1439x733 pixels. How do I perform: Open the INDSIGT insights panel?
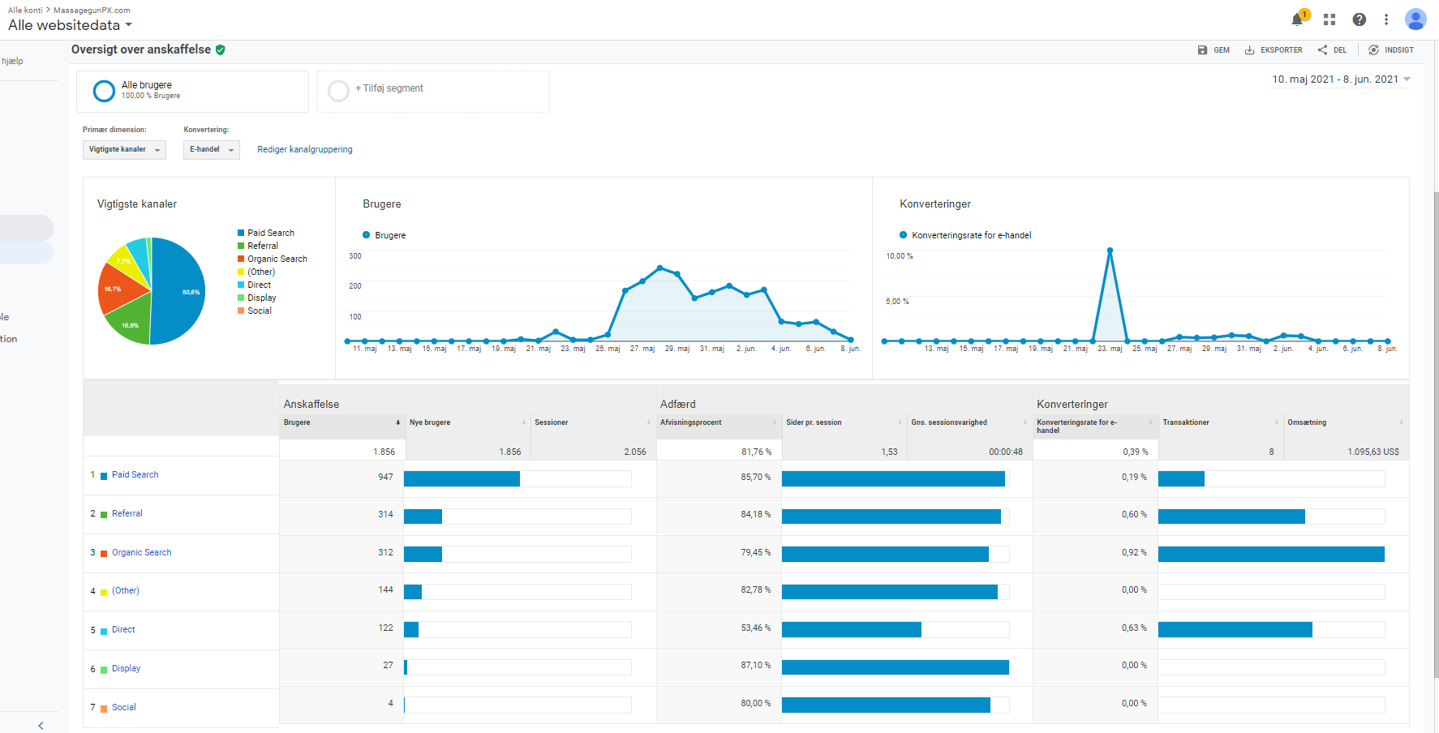point(1391,50)
